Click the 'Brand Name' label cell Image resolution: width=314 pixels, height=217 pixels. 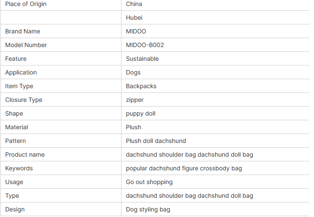coord(61,31)
